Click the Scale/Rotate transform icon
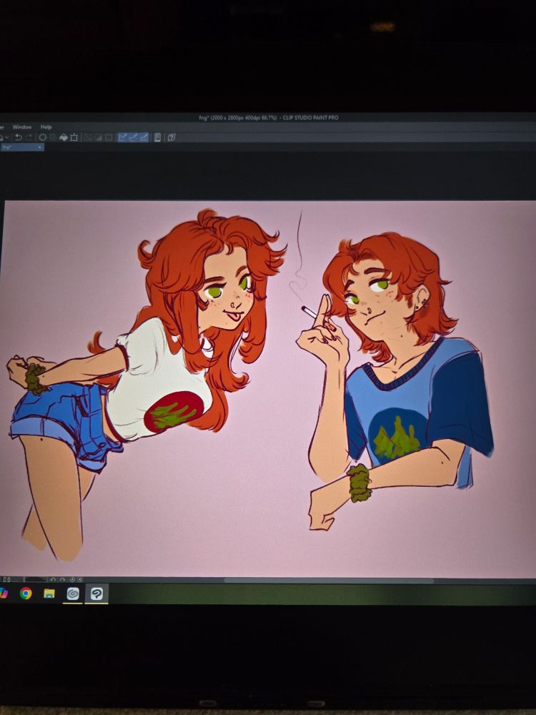The image size is (536, 715). [x=74, y=137]
